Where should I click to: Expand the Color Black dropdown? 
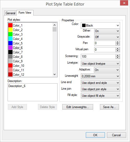[x=100, y=26]
